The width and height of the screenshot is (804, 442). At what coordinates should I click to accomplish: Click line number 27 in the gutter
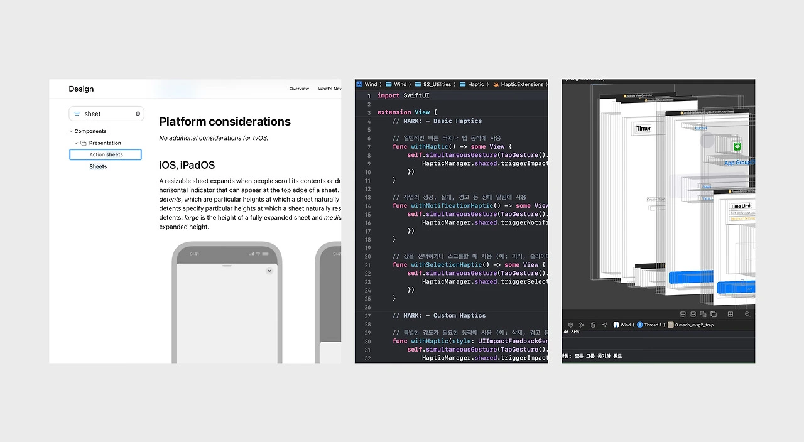(x=367, y=316)
